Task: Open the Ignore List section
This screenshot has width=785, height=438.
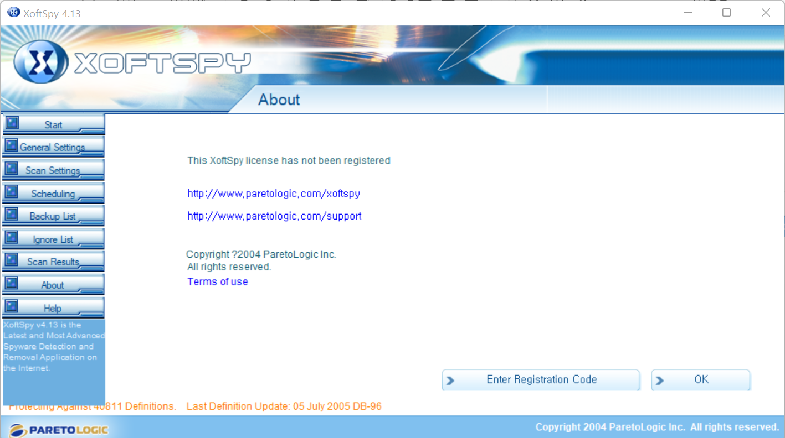Action: click(x=53, y=239)
